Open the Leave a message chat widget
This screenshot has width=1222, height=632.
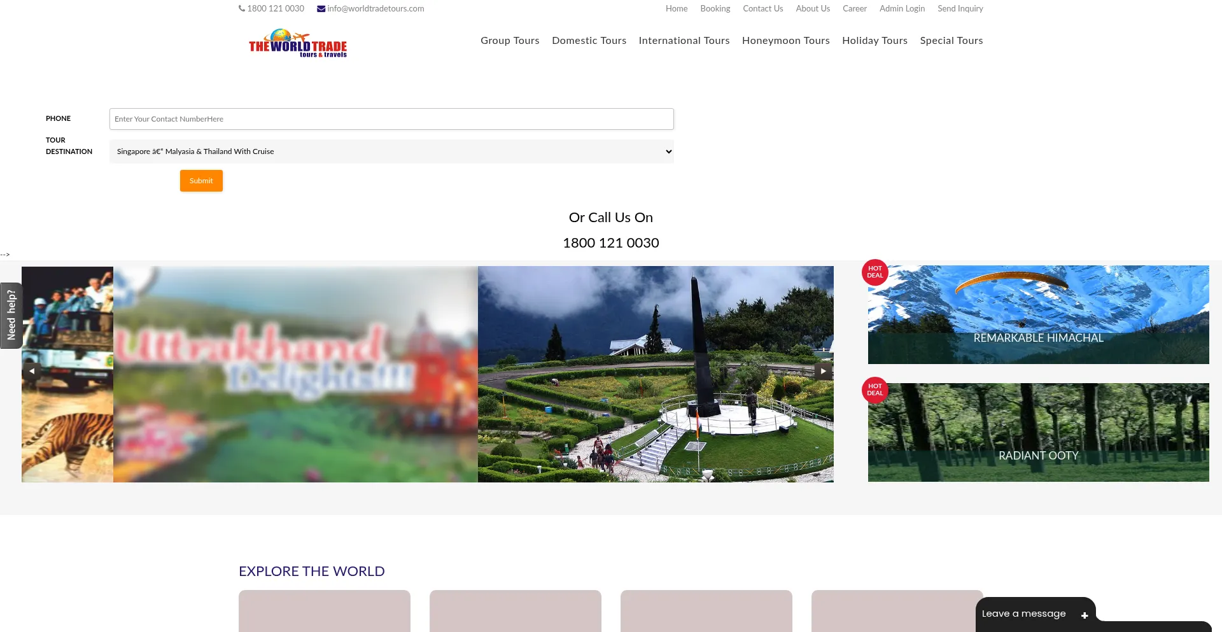pos(1023,614)
